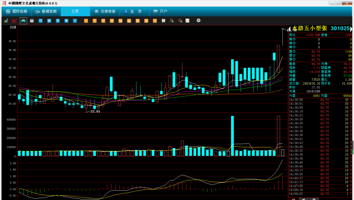Click the 均價 39.22 value
Image resolution: width=354 pixels, height=200 pixels.
click(348, 64)
